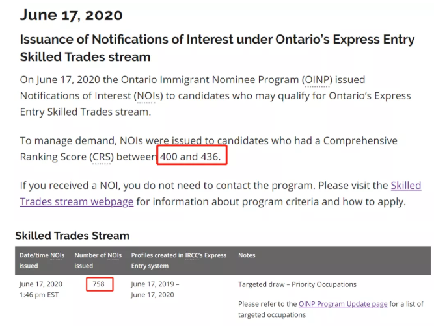Click the highlighted 400 and 436 score range
This screenshot has width=434, height=326.
pyautogui.click(x=193, y=157)
